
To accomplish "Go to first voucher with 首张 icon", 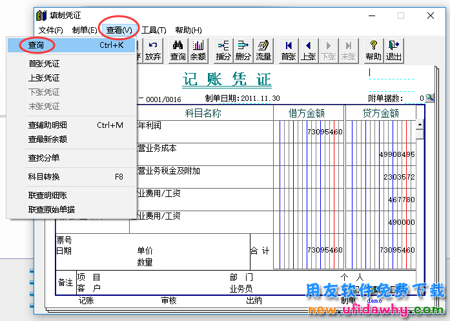I will click(288, 50).
